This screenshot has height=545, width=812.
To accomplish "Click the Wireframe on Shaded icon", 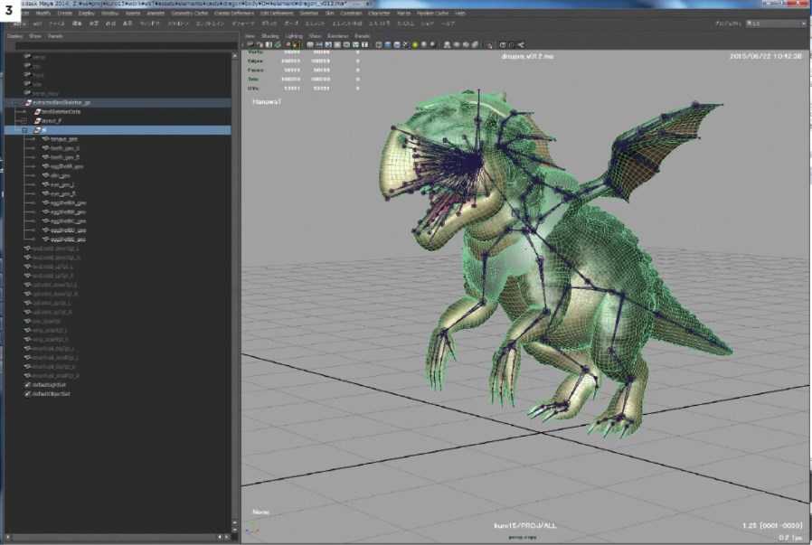I will tap(397, 45).
